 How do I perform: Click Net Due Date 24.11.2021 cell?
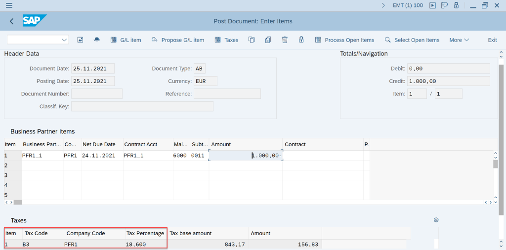pos(102,156)
